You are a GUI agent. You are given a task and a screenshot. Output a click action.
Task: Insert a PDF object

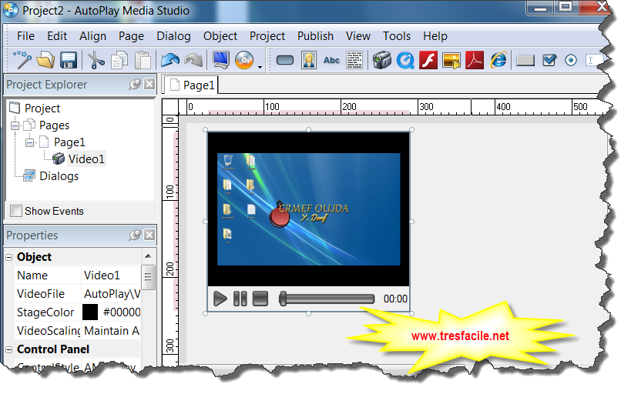coord(475,60)
